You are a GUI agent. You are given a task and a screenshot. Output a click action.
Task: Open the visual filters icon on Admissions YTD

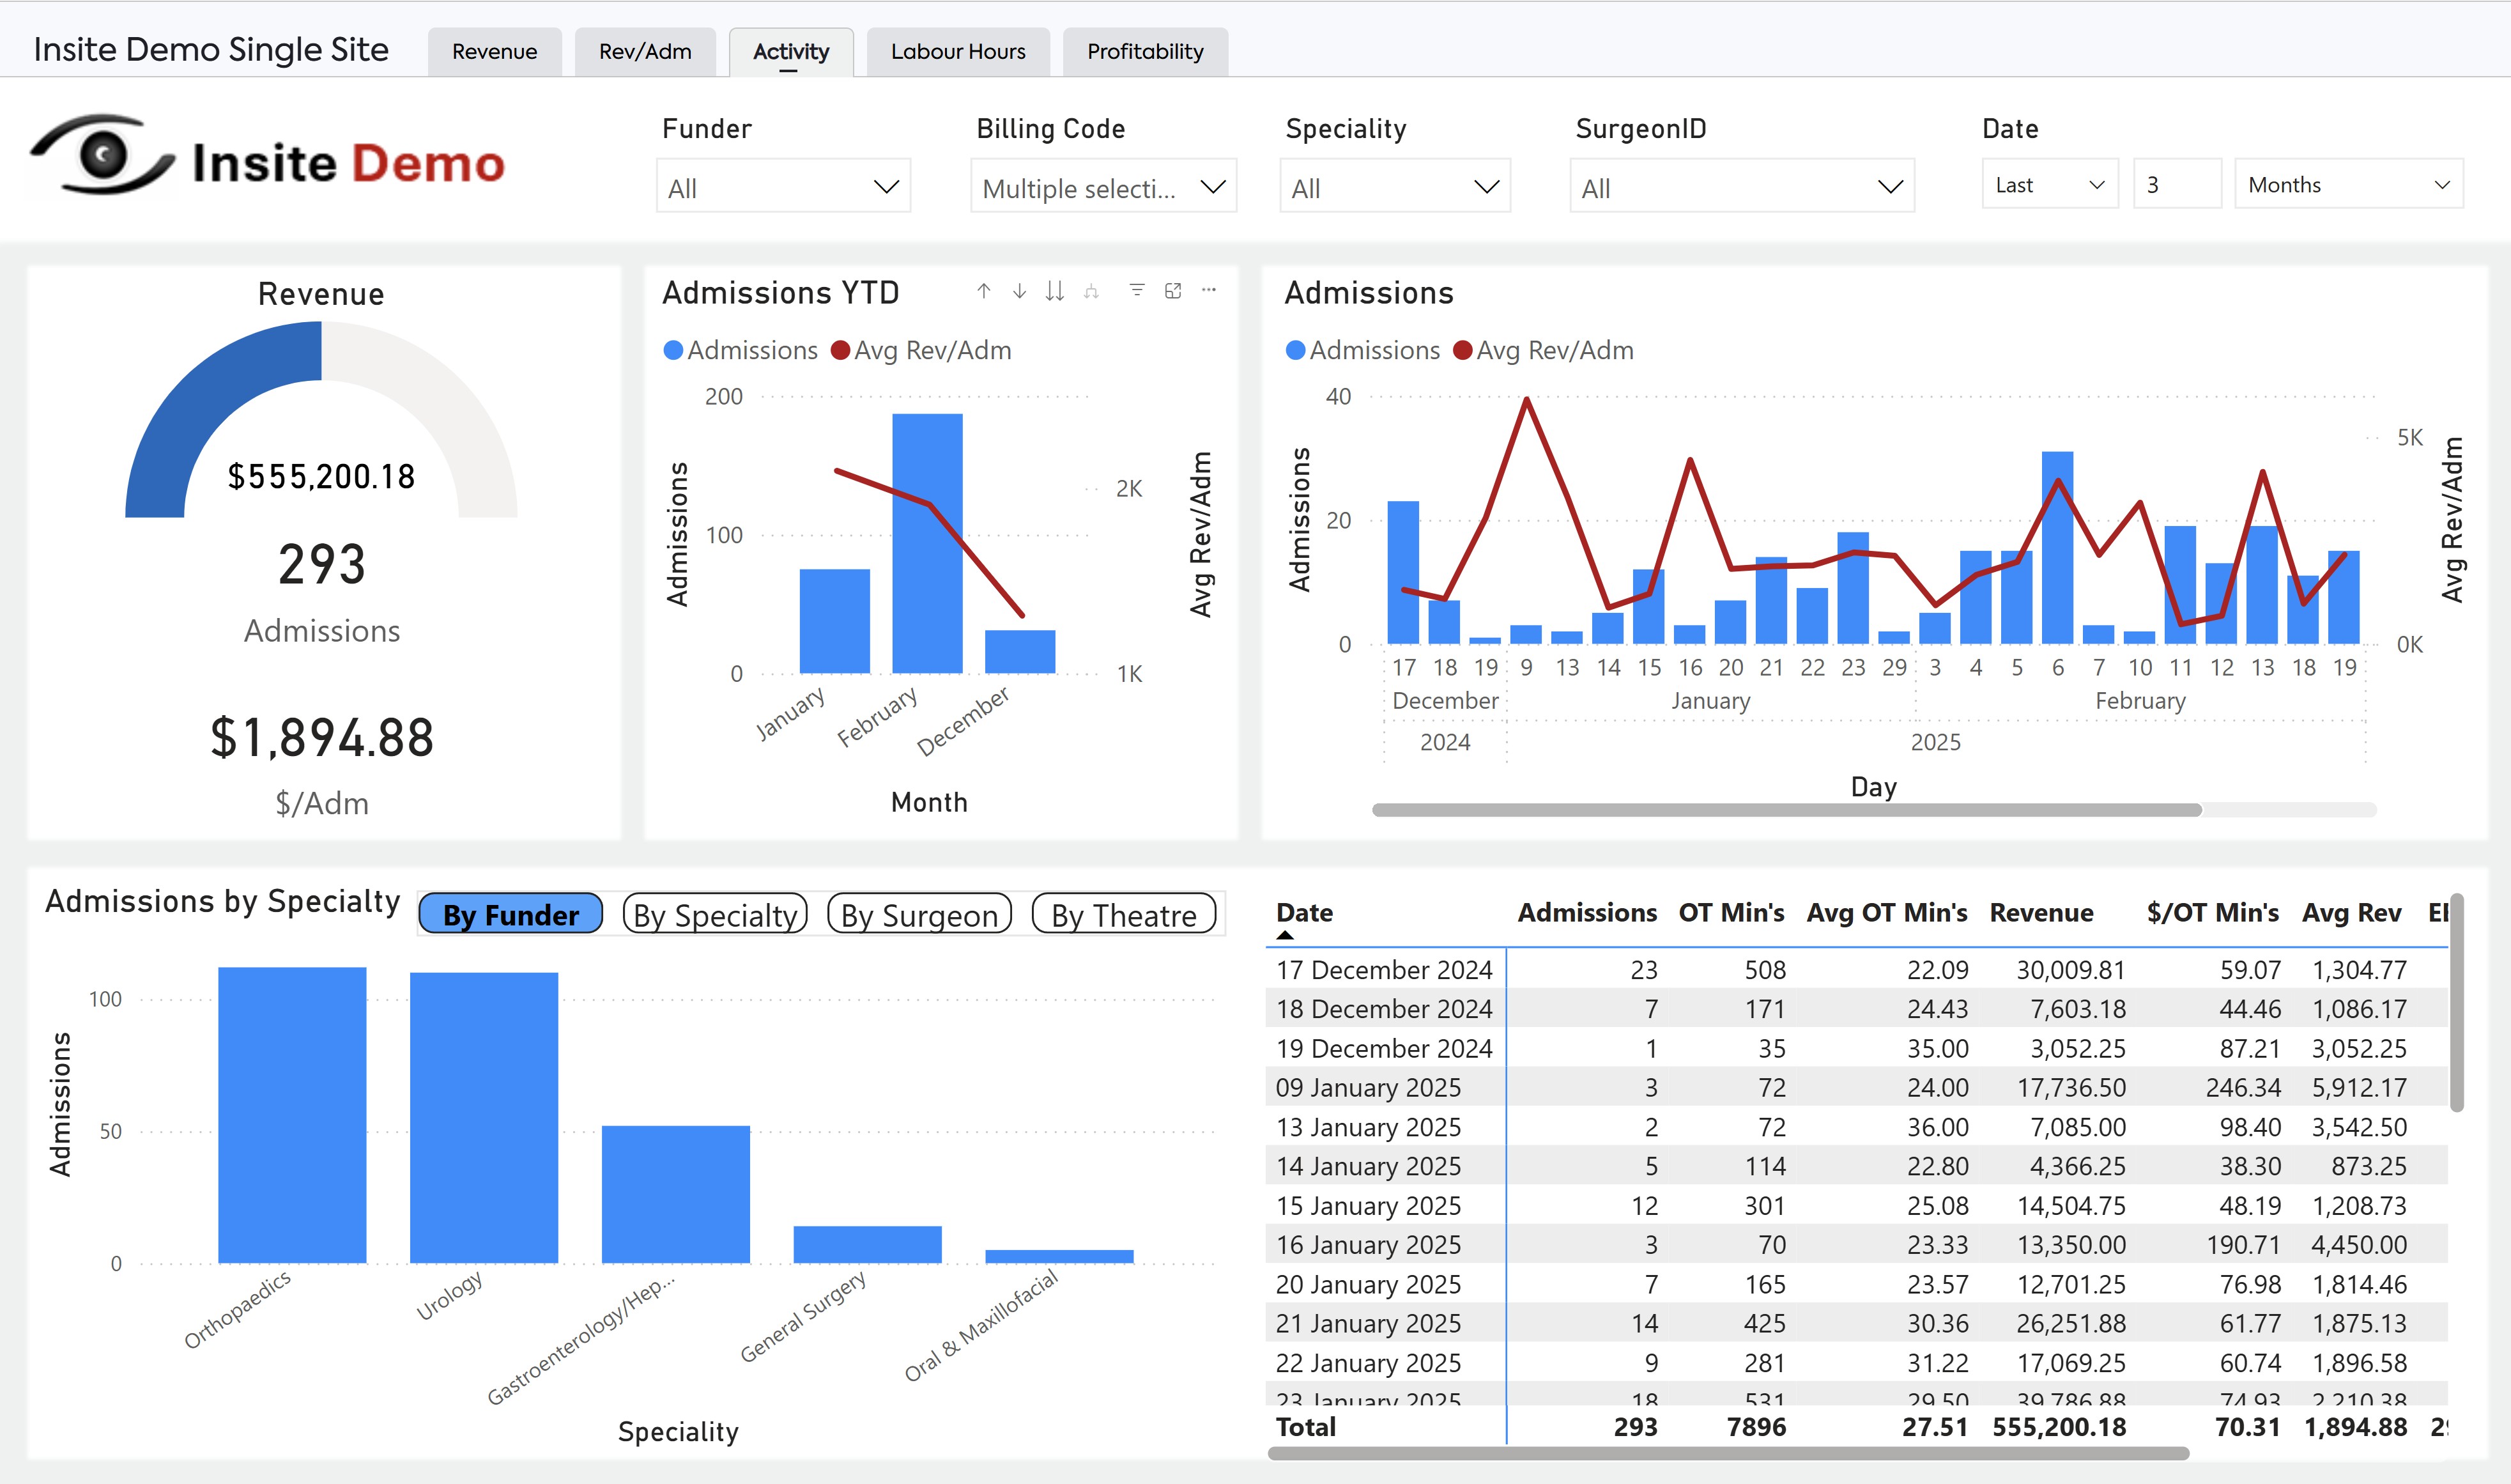tap(1137, 290)
